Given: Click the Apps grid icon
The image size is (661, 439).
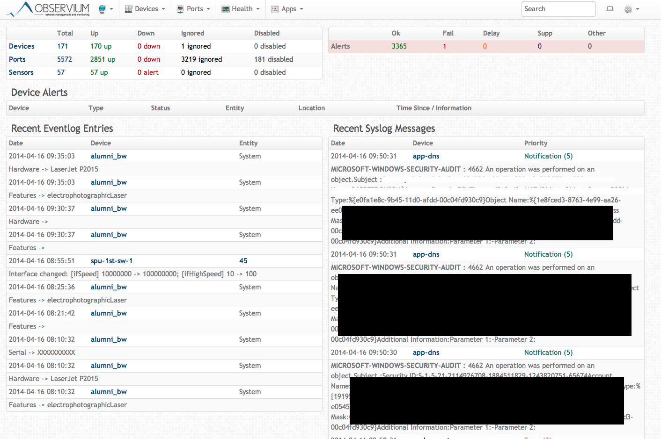Looking at the screenshot, I should (x=274, y=9).
